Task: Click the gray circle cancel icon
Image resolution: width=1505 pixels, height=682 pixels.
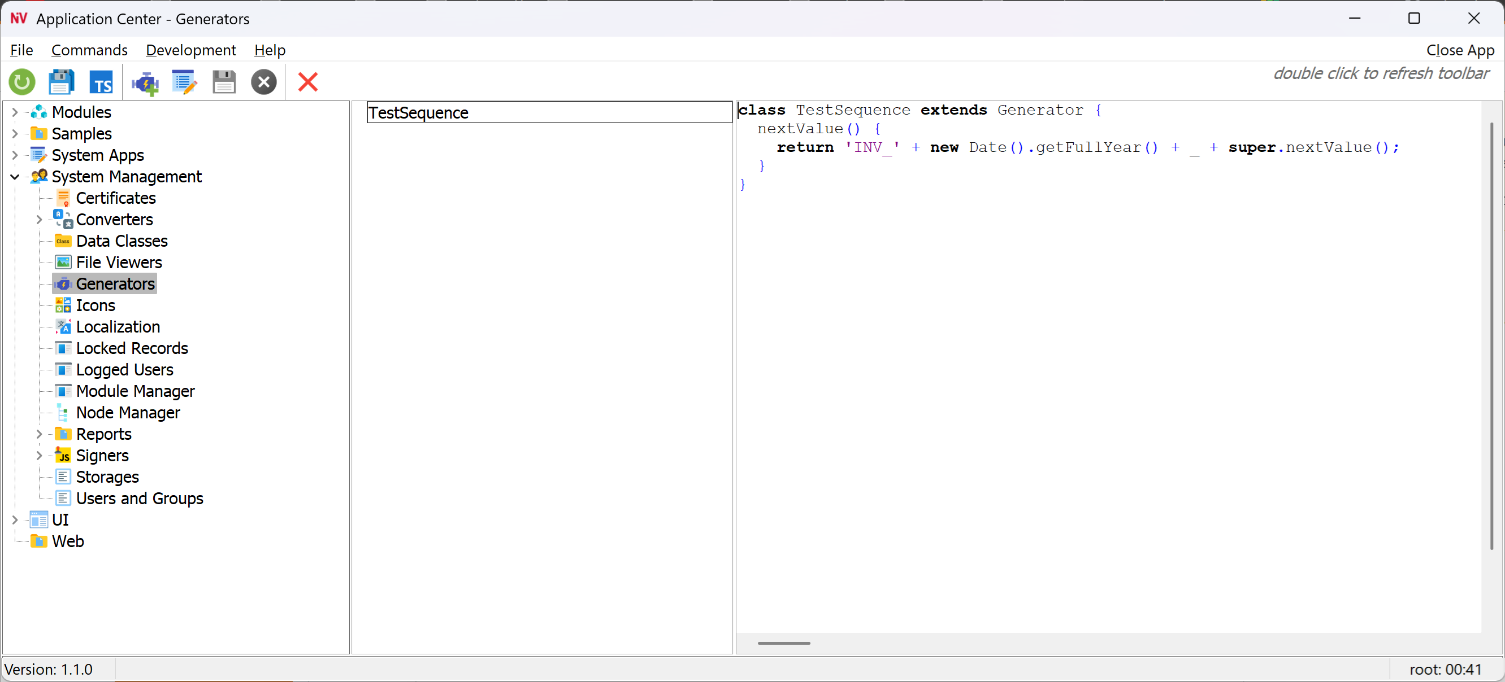Action: (x=263, y=82)
